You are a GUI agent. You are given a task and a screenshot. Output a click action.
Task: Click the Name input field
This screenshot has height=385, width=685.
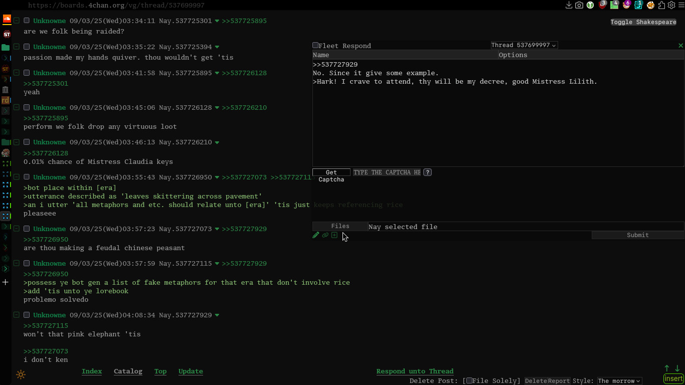click(405, 55)
